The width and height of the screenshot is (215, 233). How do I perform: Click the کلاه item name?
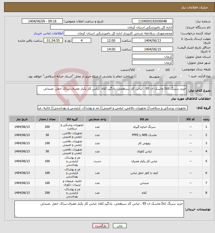pos(144,193)
